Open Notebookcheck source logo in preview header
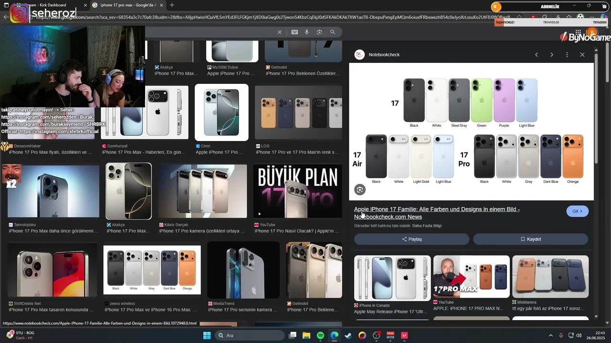Image resolution: width=611 pixels, height=343 pixels. [359, 55]
